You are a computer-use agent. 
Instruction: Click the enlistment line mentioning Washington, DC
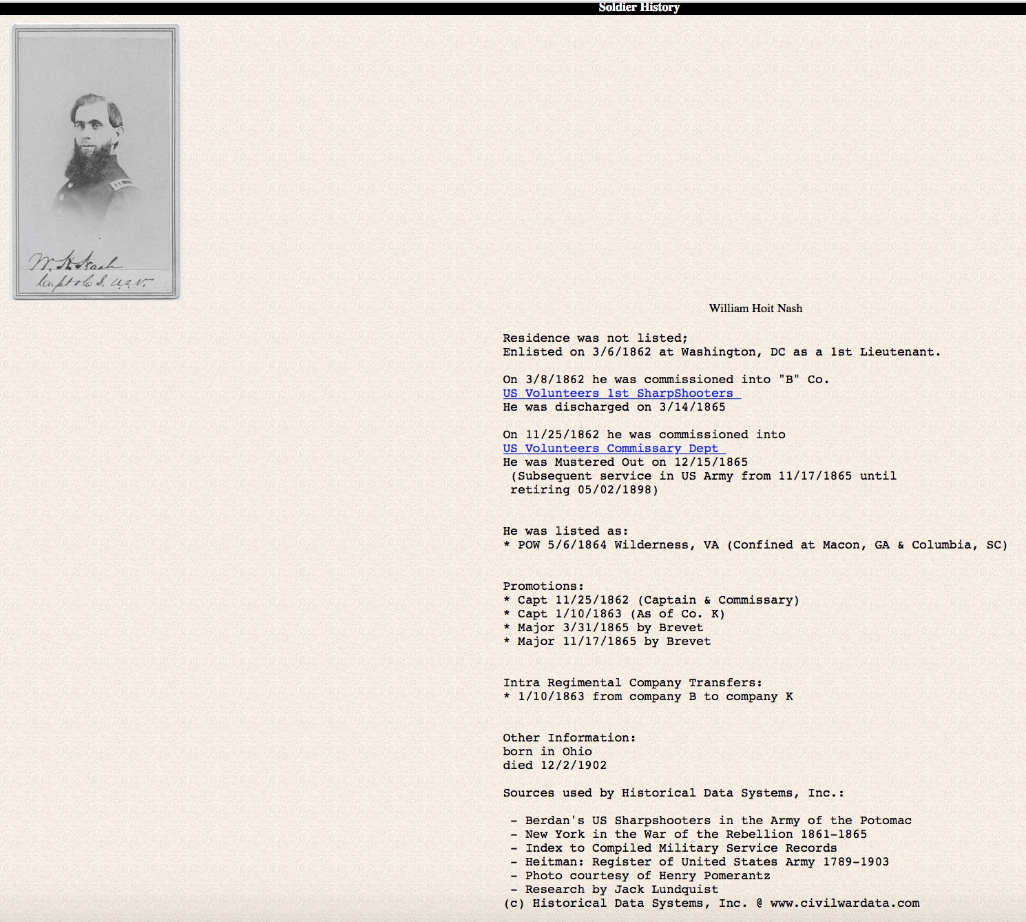pos(721,352)
